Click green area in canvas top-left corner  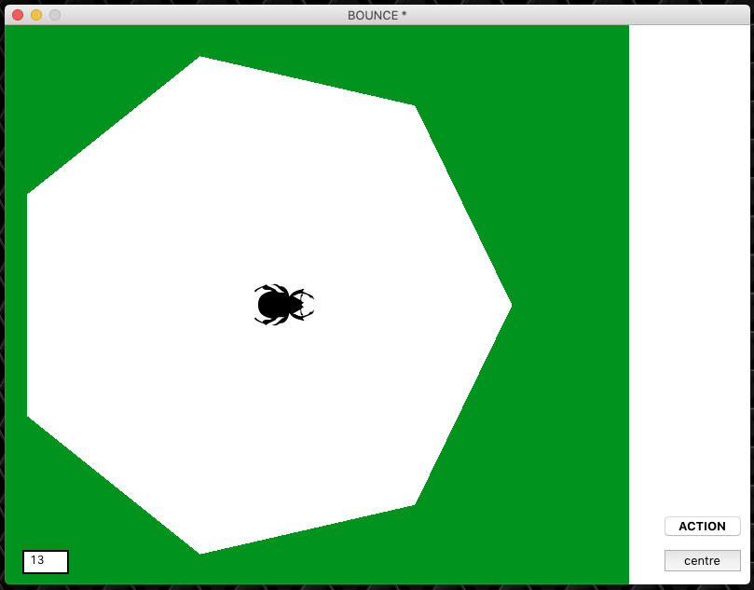tap(37, 56)
